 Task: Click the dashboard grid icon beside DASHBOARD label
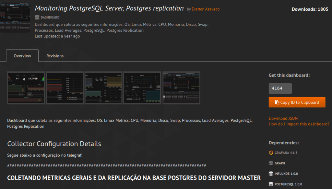tap(37, 18)
